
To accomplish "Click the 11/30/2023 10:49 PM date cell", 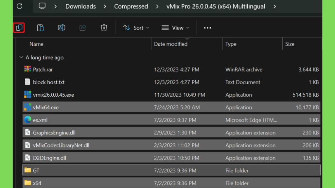I will 180,95.
